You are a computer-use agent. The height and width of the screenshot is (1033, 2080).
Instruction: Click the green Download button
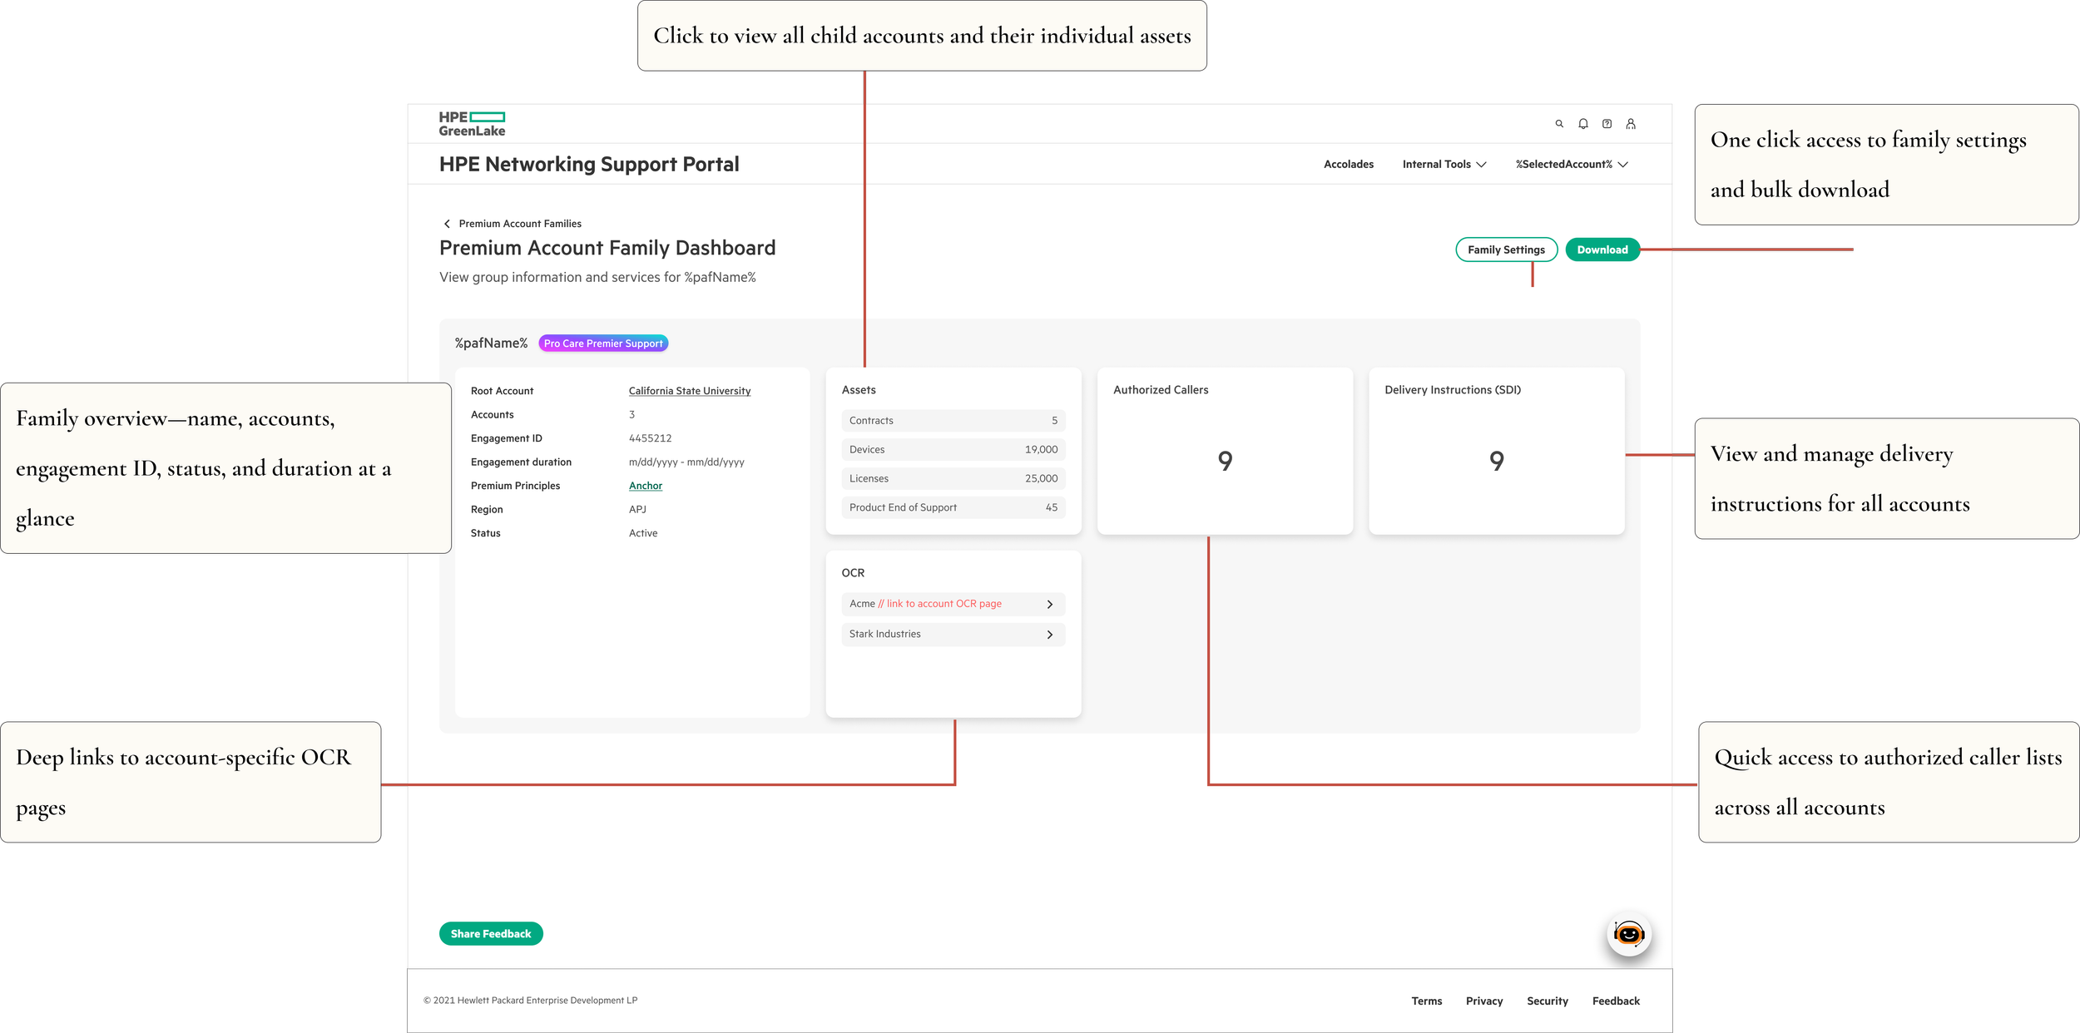coord(1602,250)
